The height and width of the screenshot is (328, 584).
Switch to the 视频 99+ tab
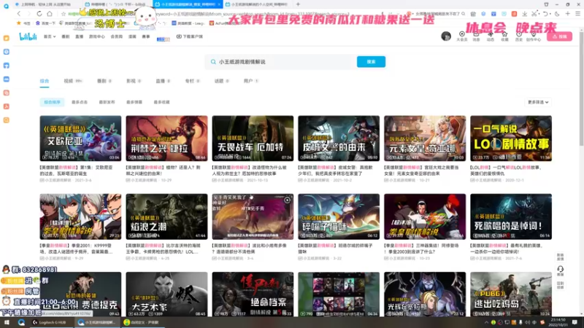click(72, 81)
